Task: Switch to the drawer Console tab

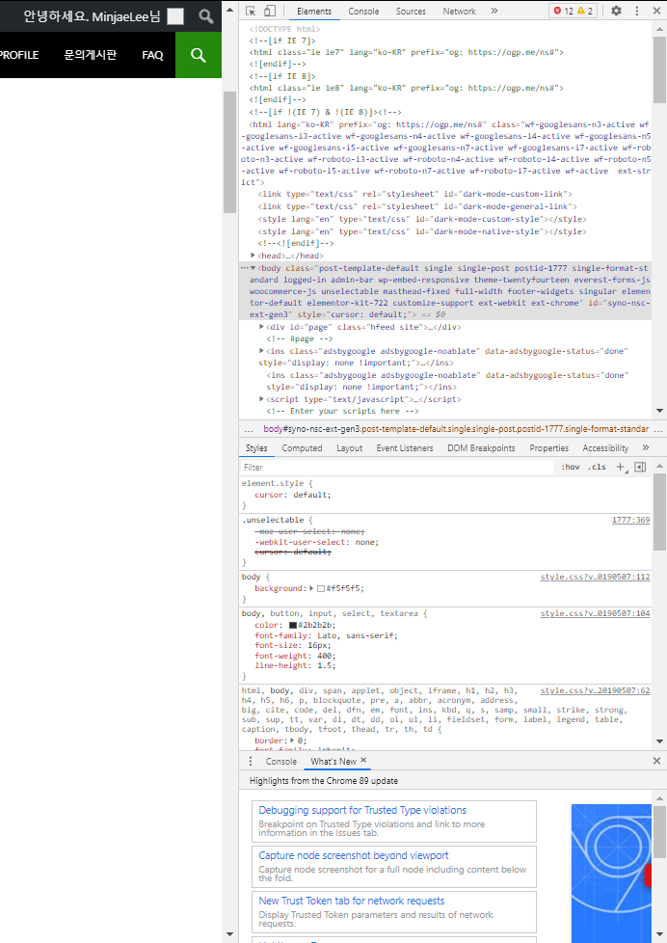Action: coord(280,762)
